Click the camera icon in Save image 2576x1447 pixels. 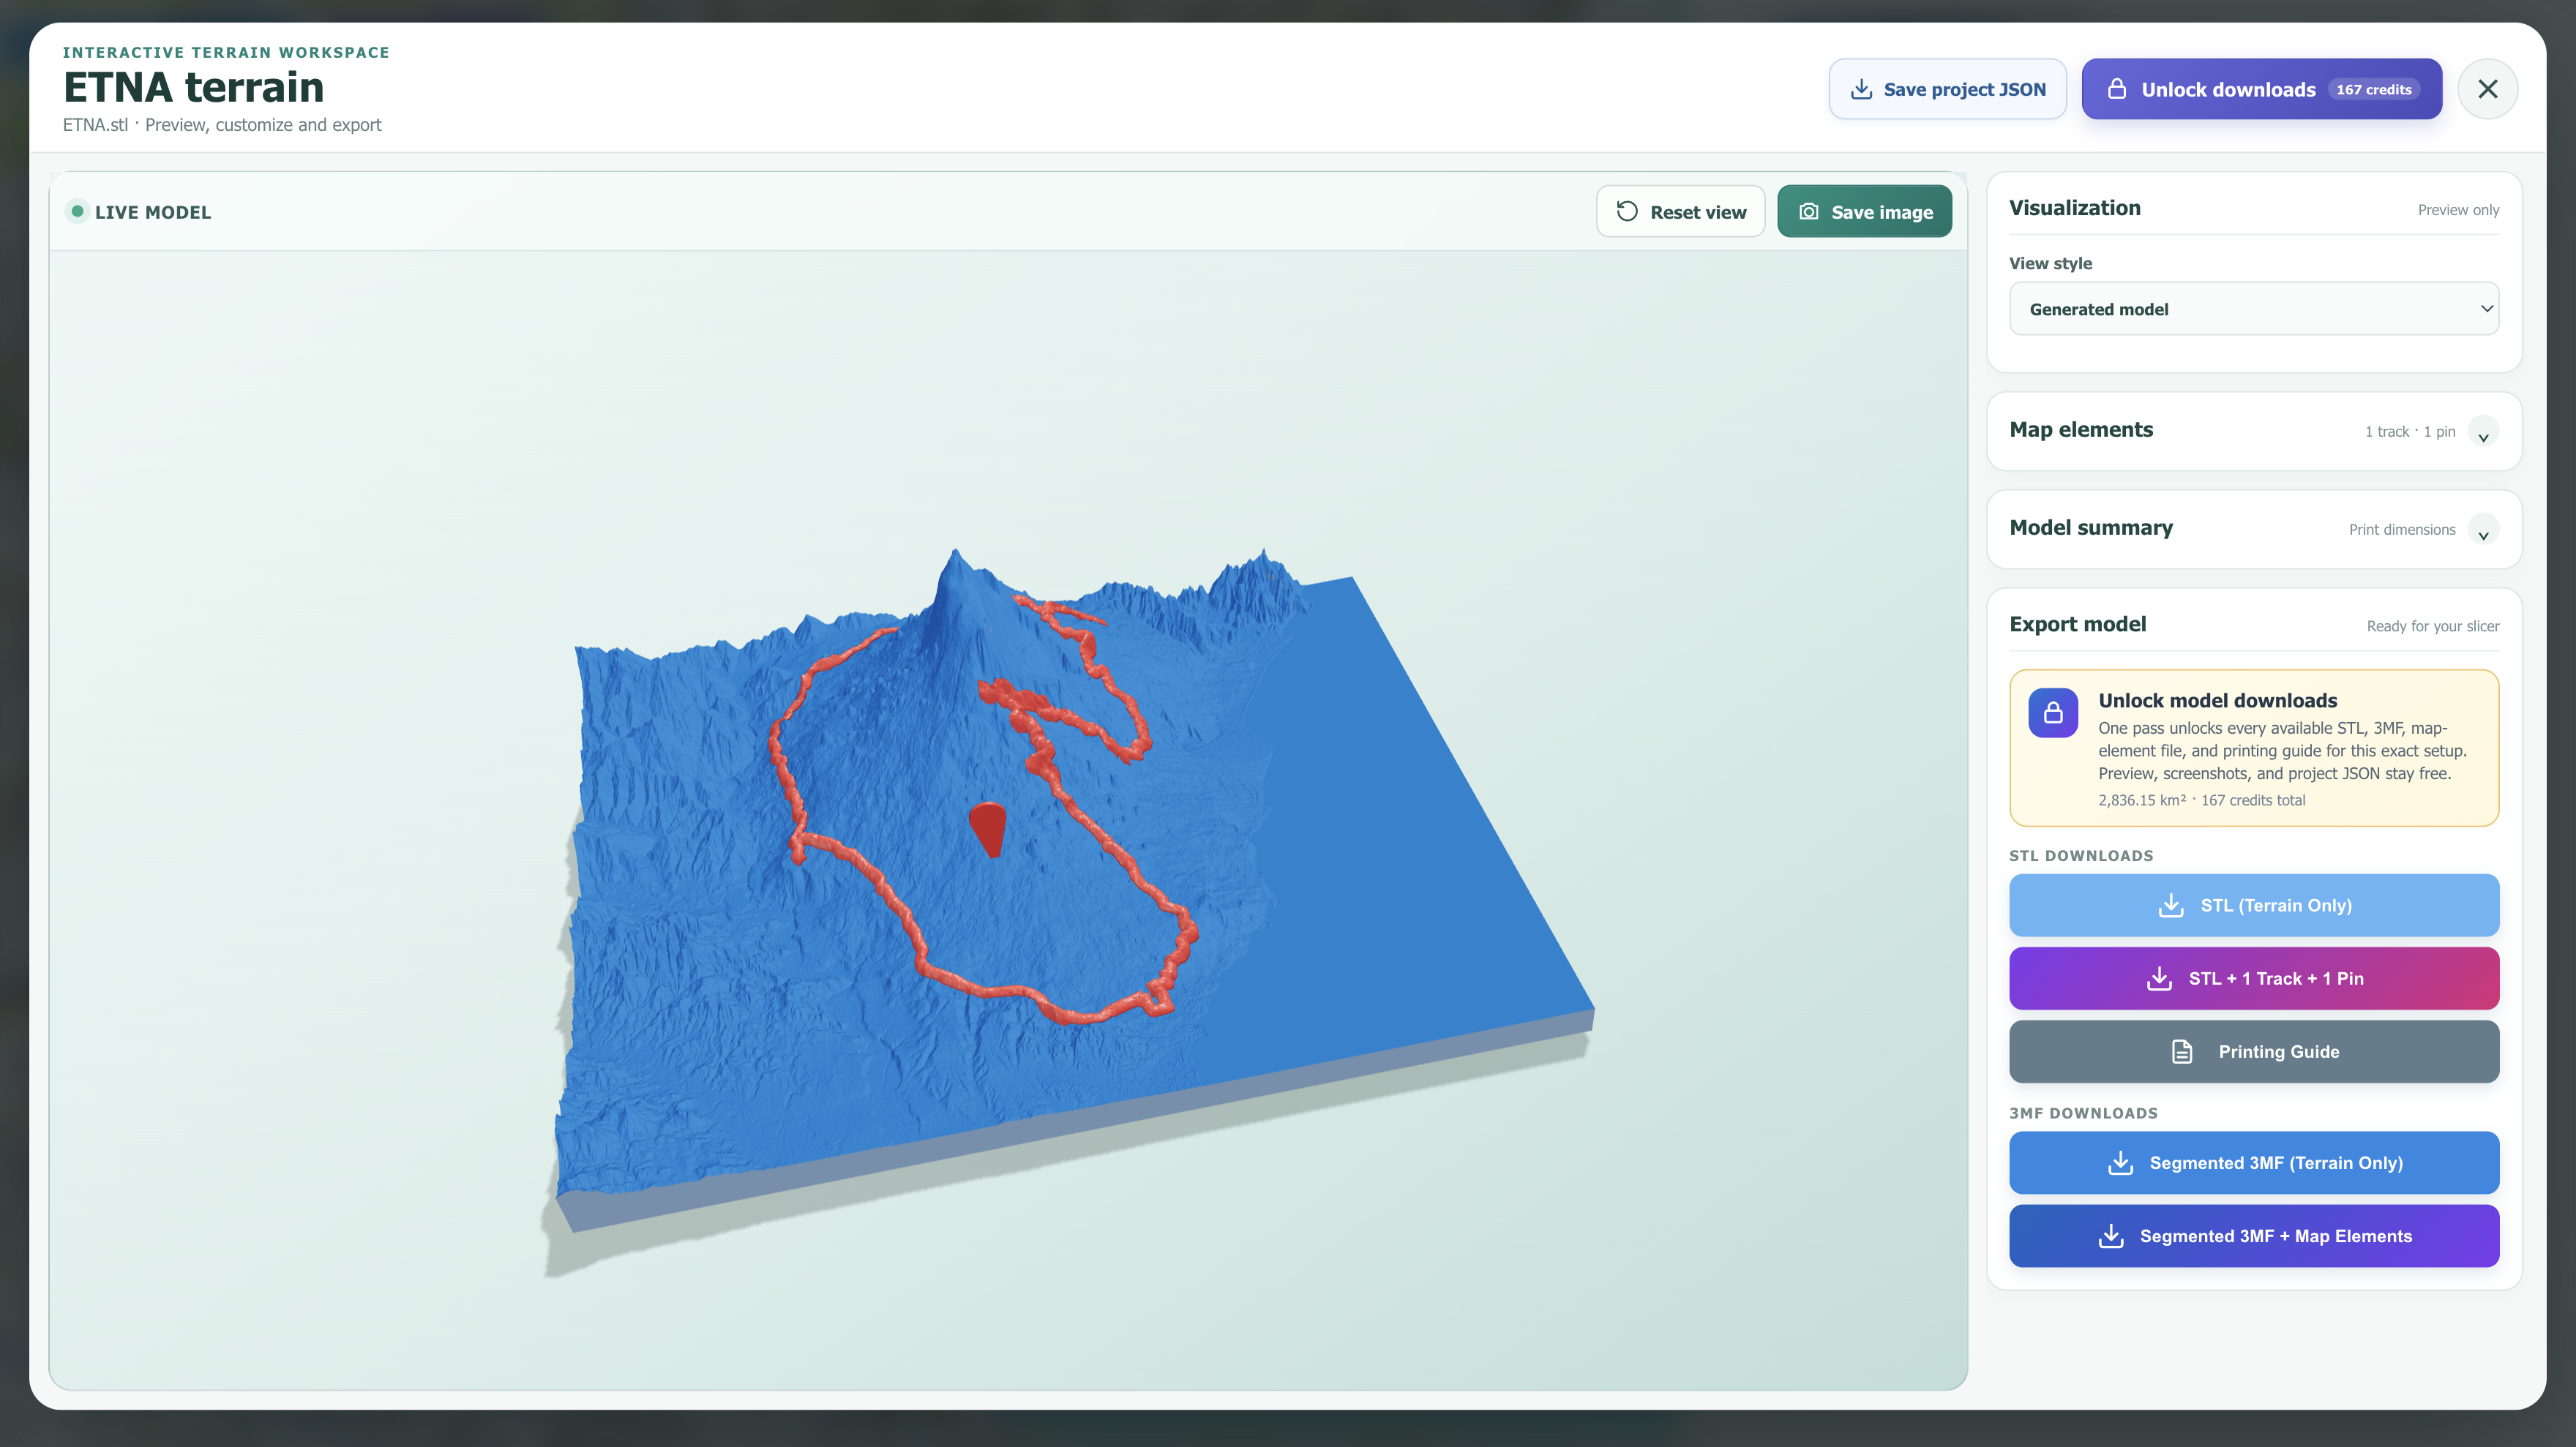click(1809, 212)
